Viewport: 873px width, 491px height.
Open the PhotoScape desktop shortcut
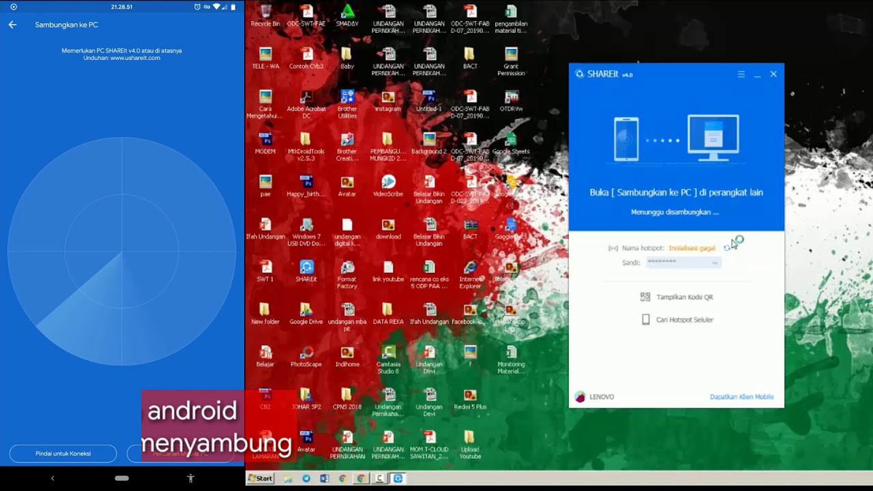306,356
